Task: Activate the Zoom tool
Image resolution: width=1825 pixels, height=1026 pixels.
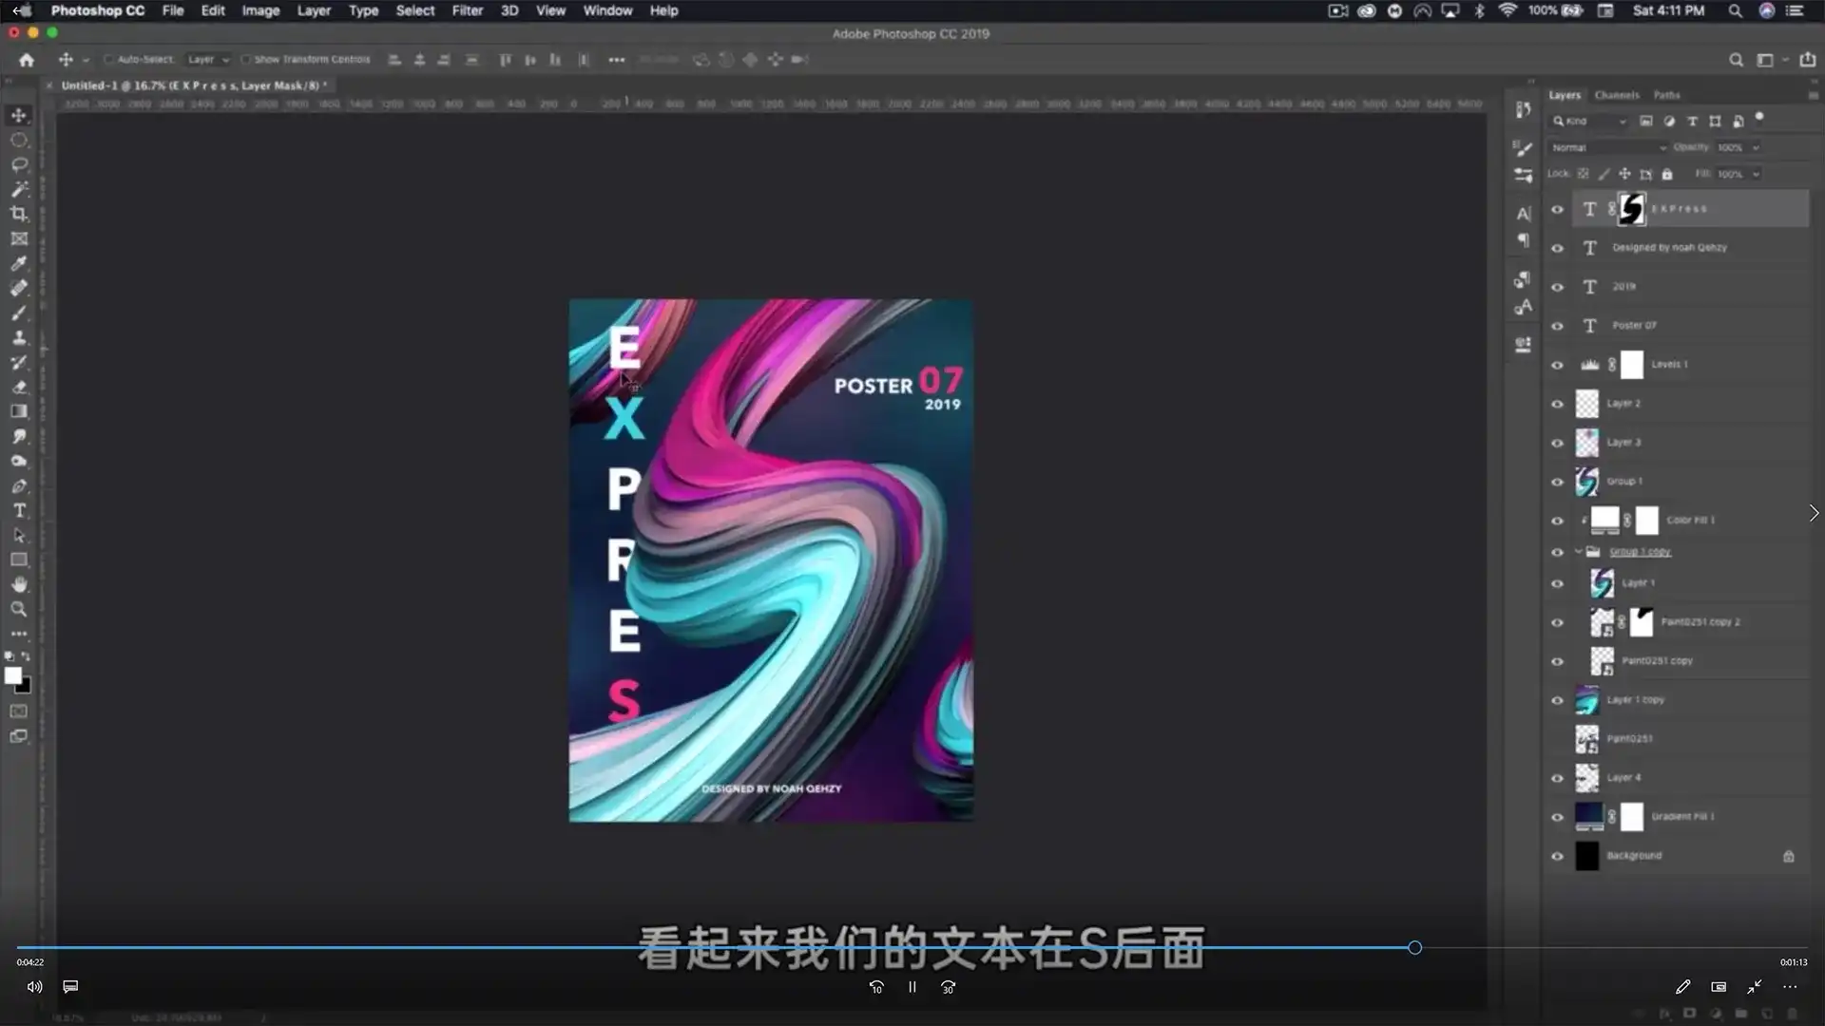Action: [x=19, y=609]
